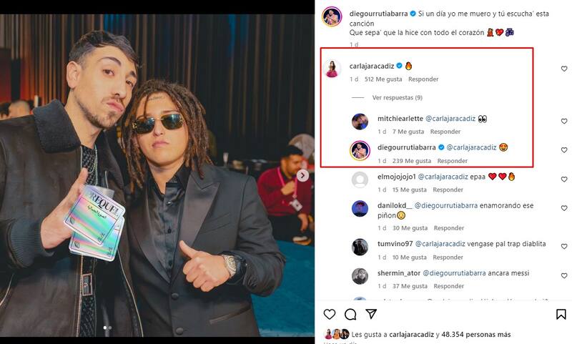Screen dimensions: 572x344
Task: Open the comment bubble icon
Action: point(350,314)
